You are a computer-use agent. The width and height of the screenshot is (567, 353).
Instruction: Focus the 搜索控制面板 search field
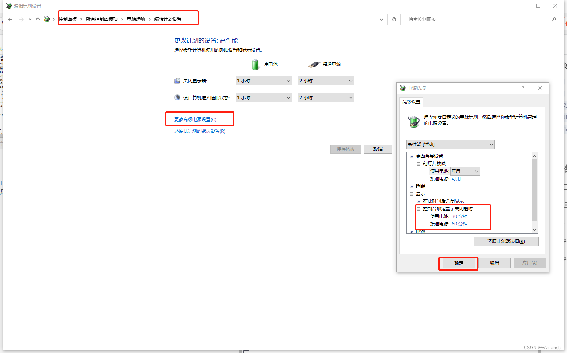point(482,20)
